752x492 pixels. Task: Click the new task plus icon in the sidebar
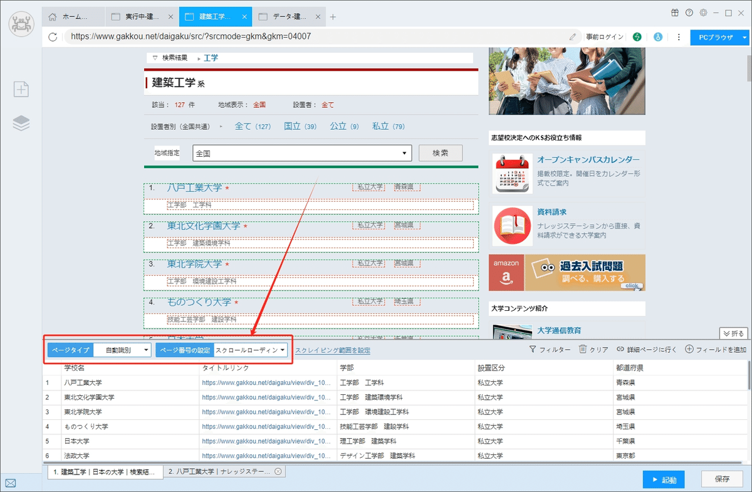point(21,89)
